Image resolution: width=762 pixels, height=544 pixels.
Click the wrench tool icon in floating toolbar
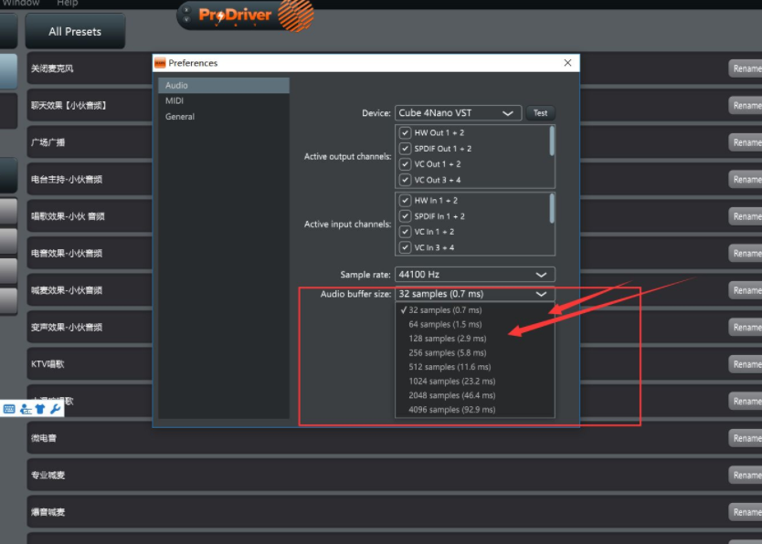56,409
